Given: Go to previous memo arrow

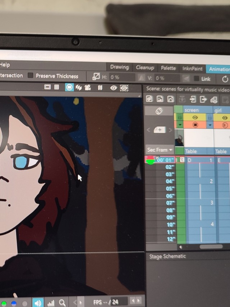Looking at the screenshot, I should (148, 130).
